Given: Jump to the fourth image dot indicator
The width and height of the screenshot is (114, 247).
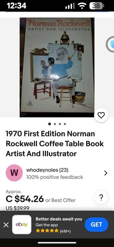Looking at the screenshot, I should [65, 124].
